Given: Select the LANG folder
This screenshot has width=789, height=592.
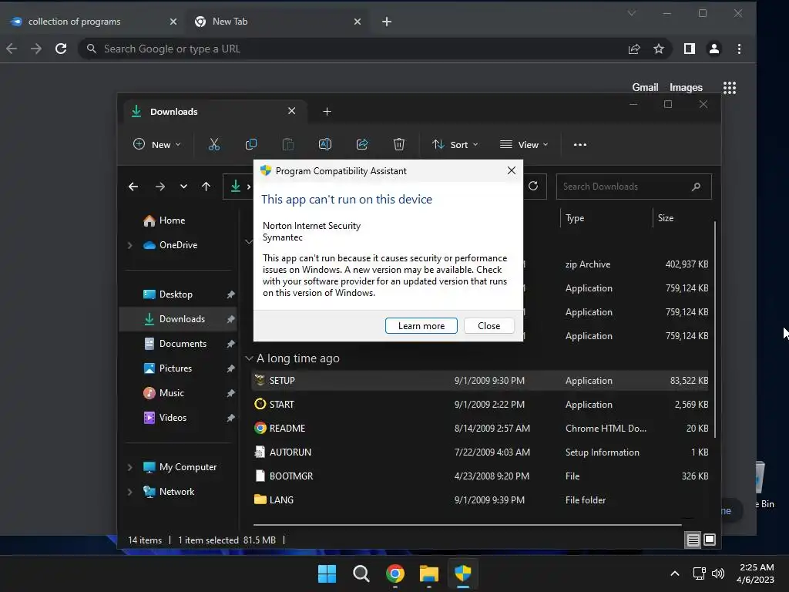Looking at the screenshot, I should pyautogui.click(x=479, y=500).
